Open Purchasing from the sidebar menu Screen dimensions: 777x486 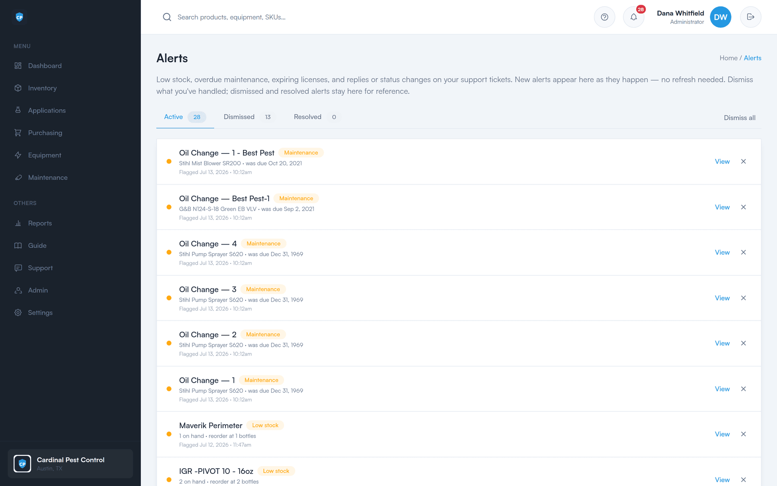click(45, 133)
